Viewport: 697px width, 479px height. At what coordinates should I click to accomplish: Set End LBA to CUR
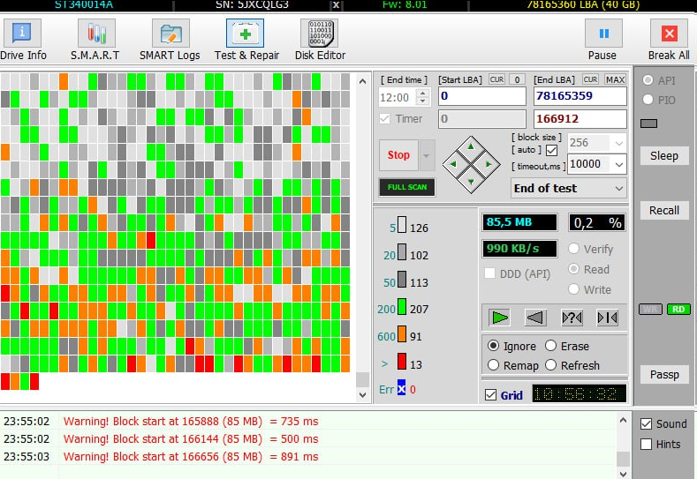pos(590,79)
